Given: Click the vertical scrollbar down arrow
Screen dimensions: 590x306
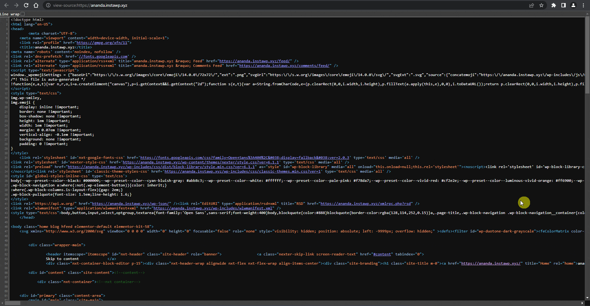Looking at the screenshot, I should (x=588, y=297).
